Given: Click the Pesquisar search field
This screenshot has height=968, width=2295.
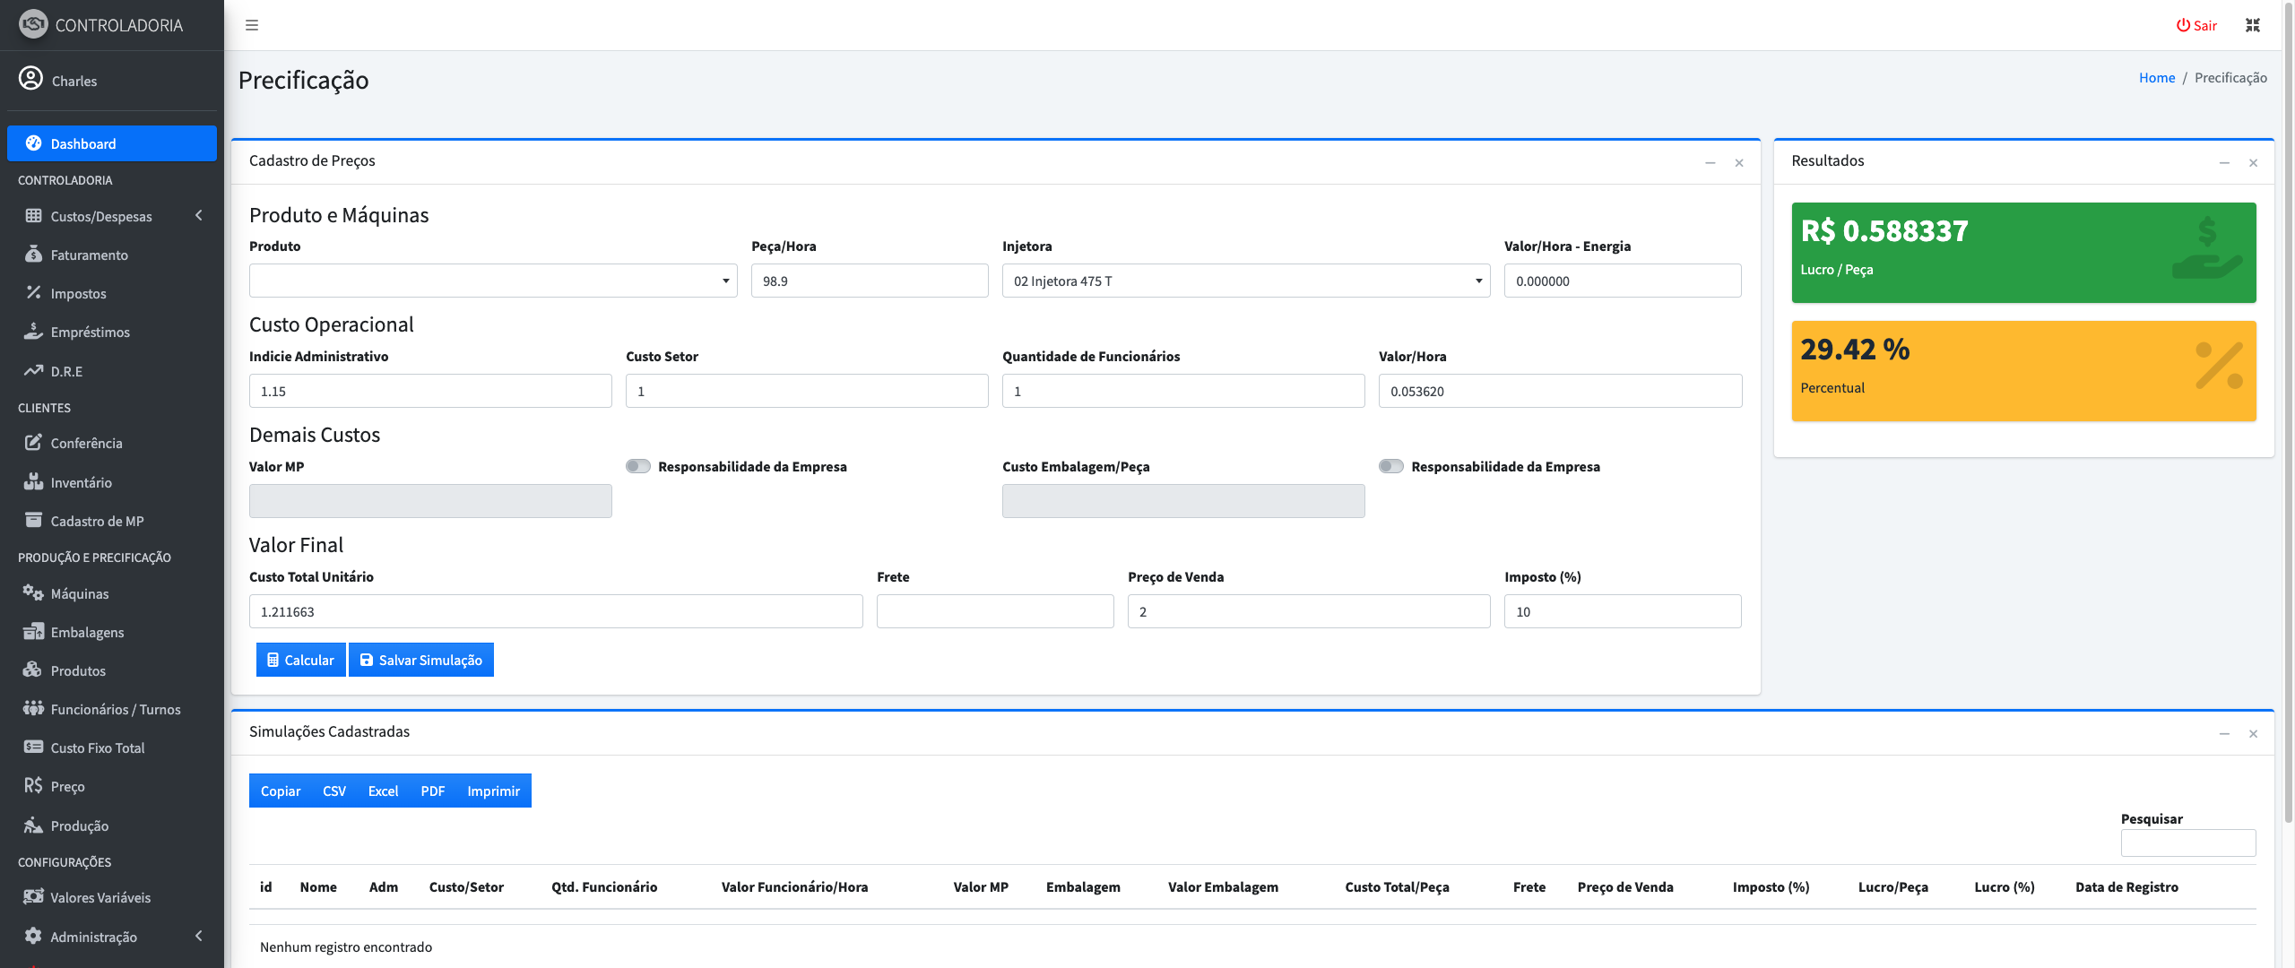Looking at the screenshot, I should tap(2187, 843).
